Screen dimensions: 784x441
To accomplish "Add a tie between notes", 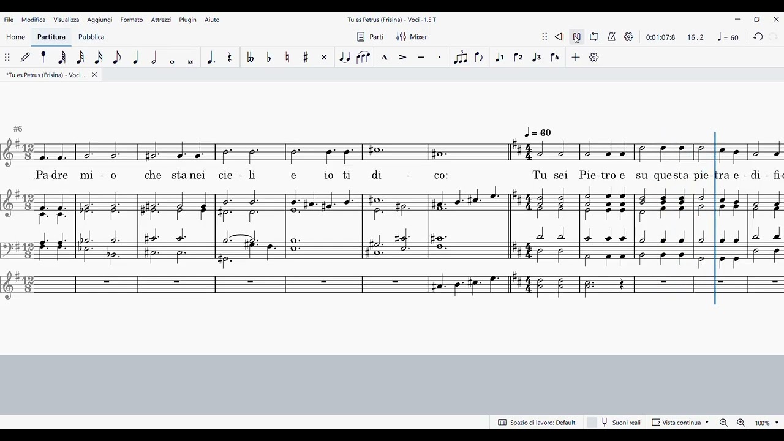I will (345, 57).
